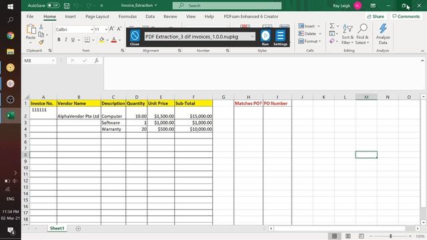427x240 pixels.
Task: Open the PDFsam Enhanced 6 Creator tab
Action: point(251,16)
